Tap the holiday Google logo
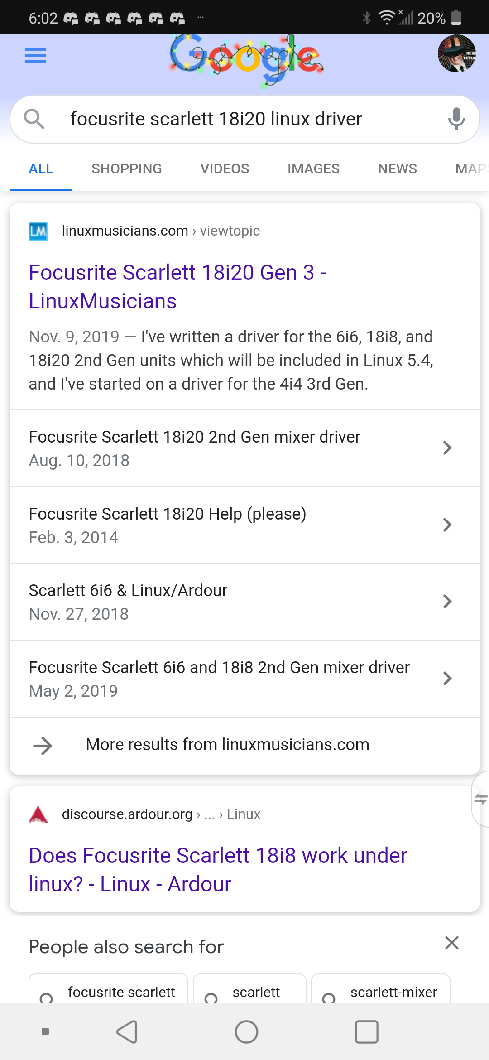489x1060 pixels. pos(246,59)
